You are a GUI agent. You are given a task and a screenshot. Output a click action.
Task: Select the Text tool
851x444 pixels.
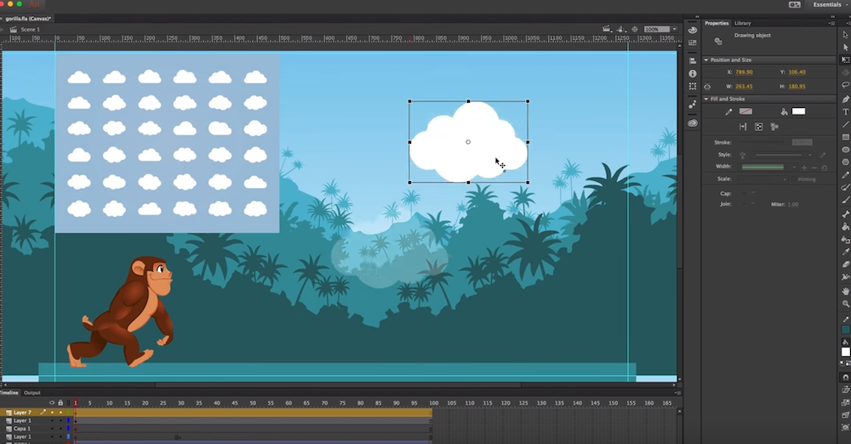pyautogui.click(x=845, y=111)
